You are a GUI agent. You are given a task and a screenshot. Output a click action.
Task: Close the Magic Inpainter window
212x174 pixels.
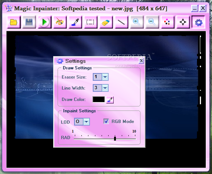[203, 8]
